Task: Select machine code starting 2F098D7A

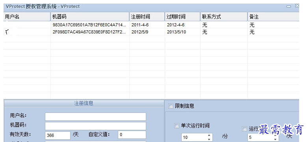Action: point(89,32)
